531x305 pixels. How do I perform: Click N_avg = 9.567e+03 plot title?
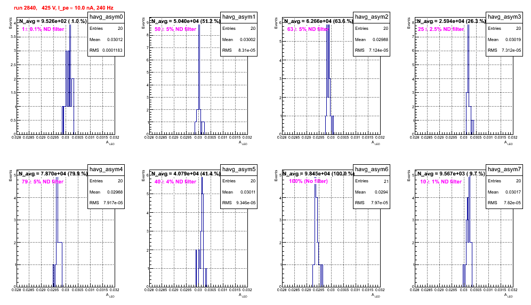click(451, 173)
